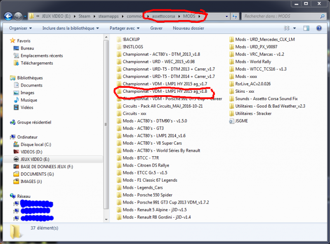Go back with the Back arrow button
The image size is (330, 244).
point(8,16)
